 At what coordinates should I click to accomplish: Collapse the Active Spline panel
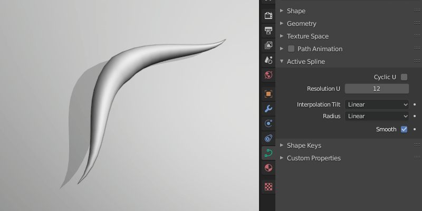pos(282,61)
